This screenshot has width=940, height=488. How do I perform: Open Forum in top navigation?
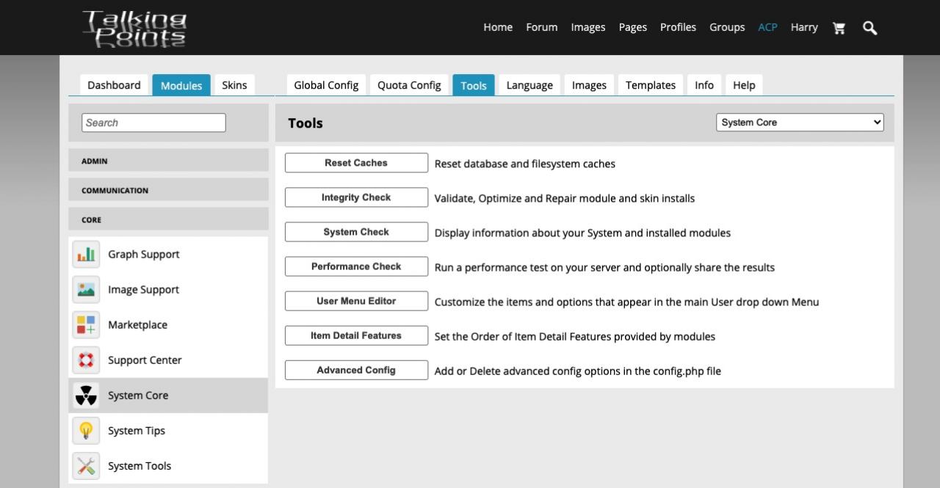pos(542,27)
